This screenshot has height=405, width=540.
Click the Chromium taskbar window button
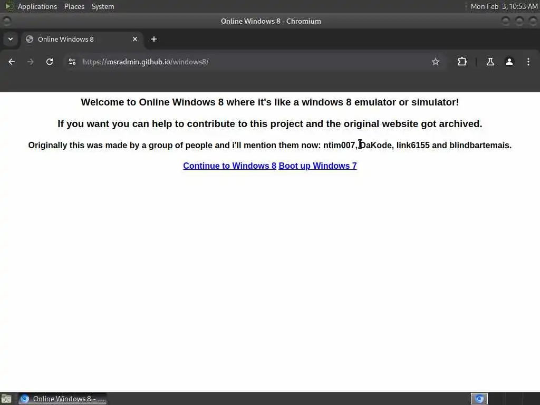[62, 399]
